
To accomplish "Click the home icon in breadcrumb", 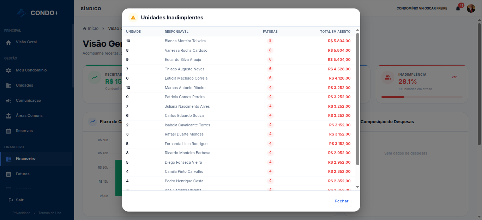I will point(85,29).
